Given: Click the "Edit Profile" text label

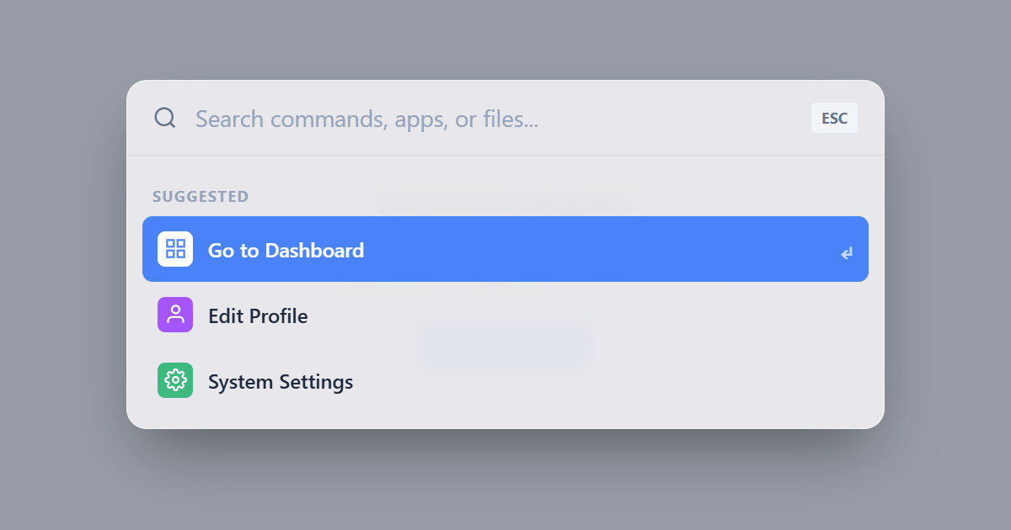Looking at the screenshot, I should tap(258, 316).
